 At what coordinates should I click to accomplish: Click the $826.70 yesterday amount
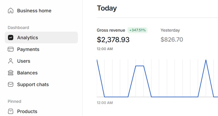point(172,40)
